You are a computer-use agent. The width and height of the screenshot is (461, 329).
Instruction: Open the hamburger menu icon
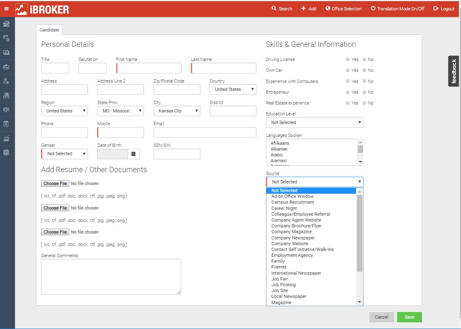click(6, 9)
